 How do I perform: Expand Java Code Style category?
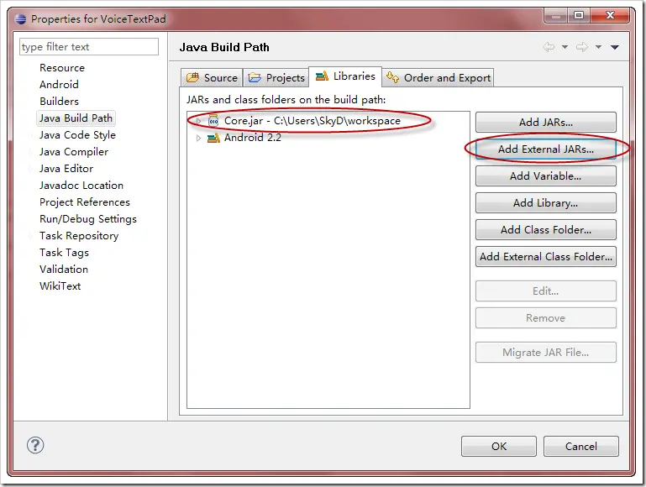point(31,135)
